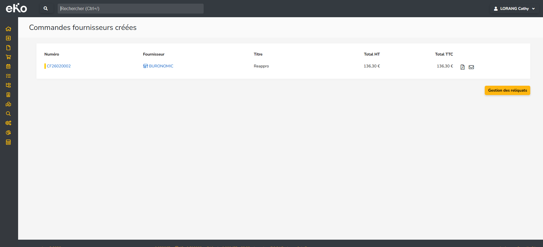Open the document page icon in sidebar

coord(8,48)
